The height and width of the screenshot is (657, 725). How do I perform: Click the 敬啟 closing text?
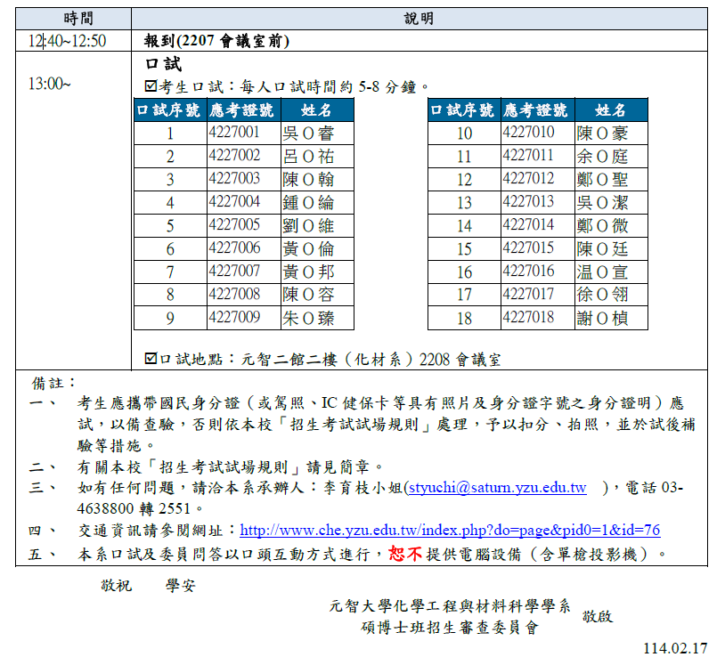(598, 616)
